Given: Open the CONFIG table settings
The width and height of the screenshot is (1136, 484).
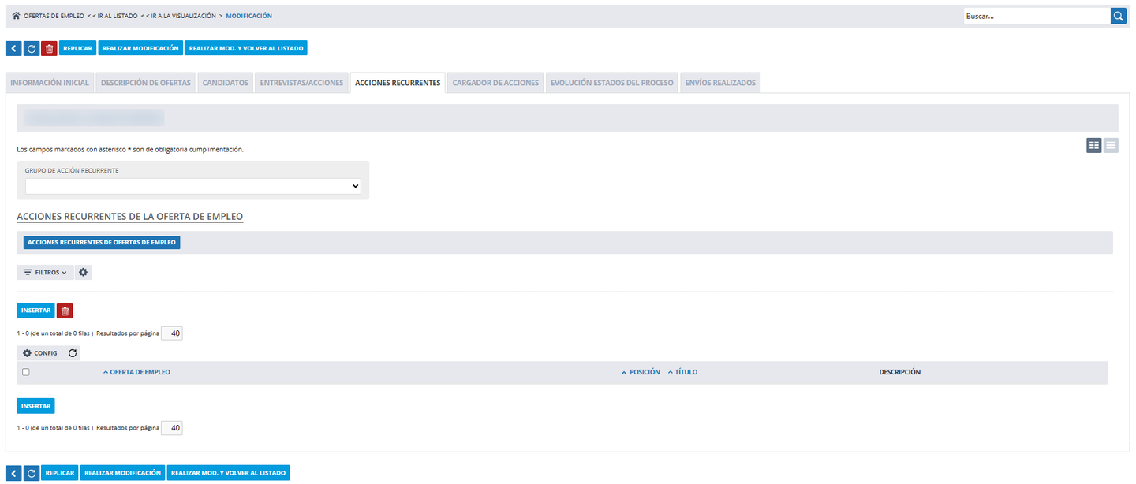Looking at the screenshot, I should tap(40, 353).
